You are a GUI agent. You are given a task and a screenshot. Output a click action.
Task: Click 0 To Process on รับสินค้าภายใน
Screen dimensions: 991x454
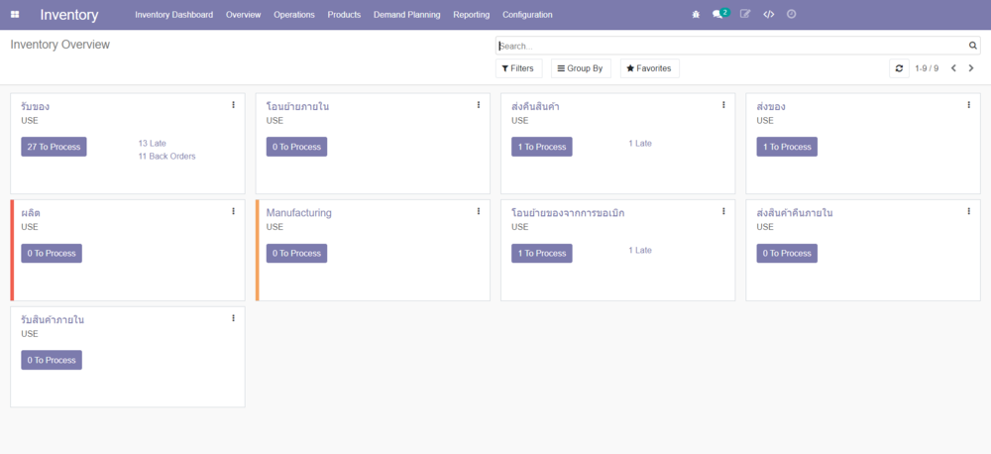point(52,360)
